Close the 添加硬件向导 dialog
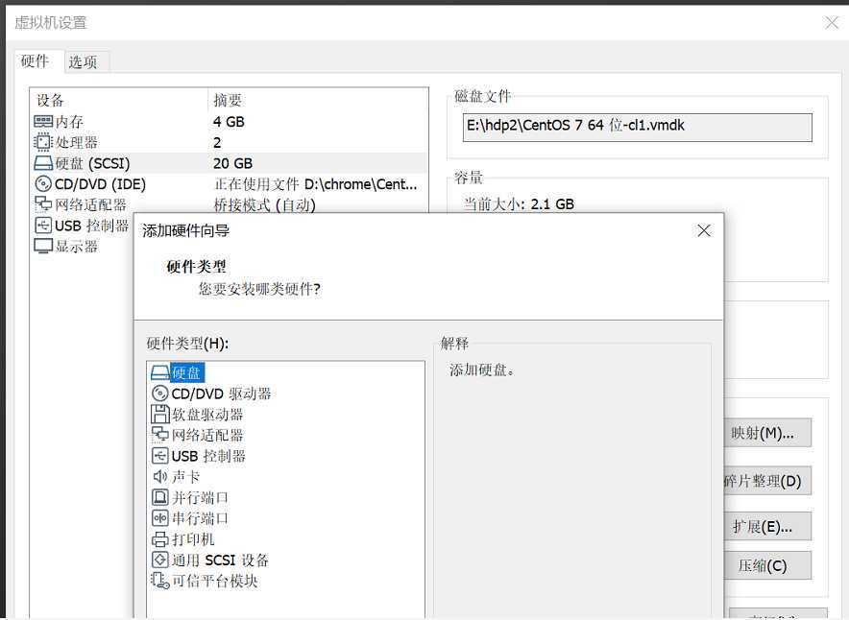 pos(704,231)
